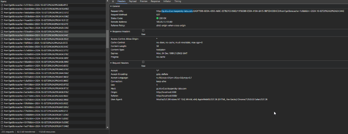Collapse the General section
The width and height of the screenshot is (348, 134).
111,6
